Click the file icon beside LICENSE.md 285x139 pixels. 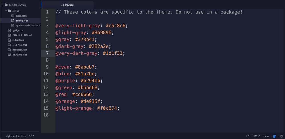(9, 45)
